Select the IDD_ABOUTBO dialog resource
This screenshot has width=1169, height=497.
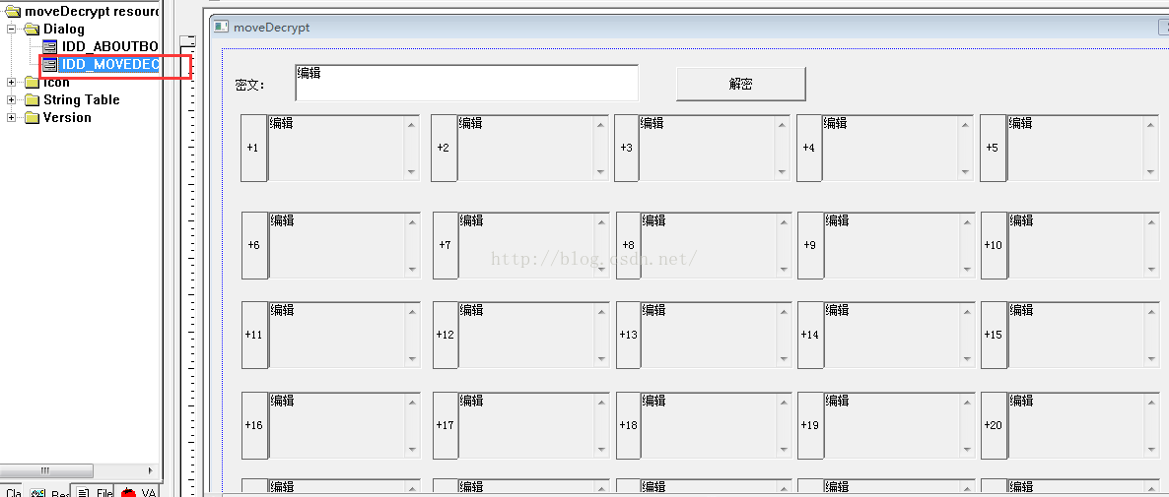click(109, 47)
